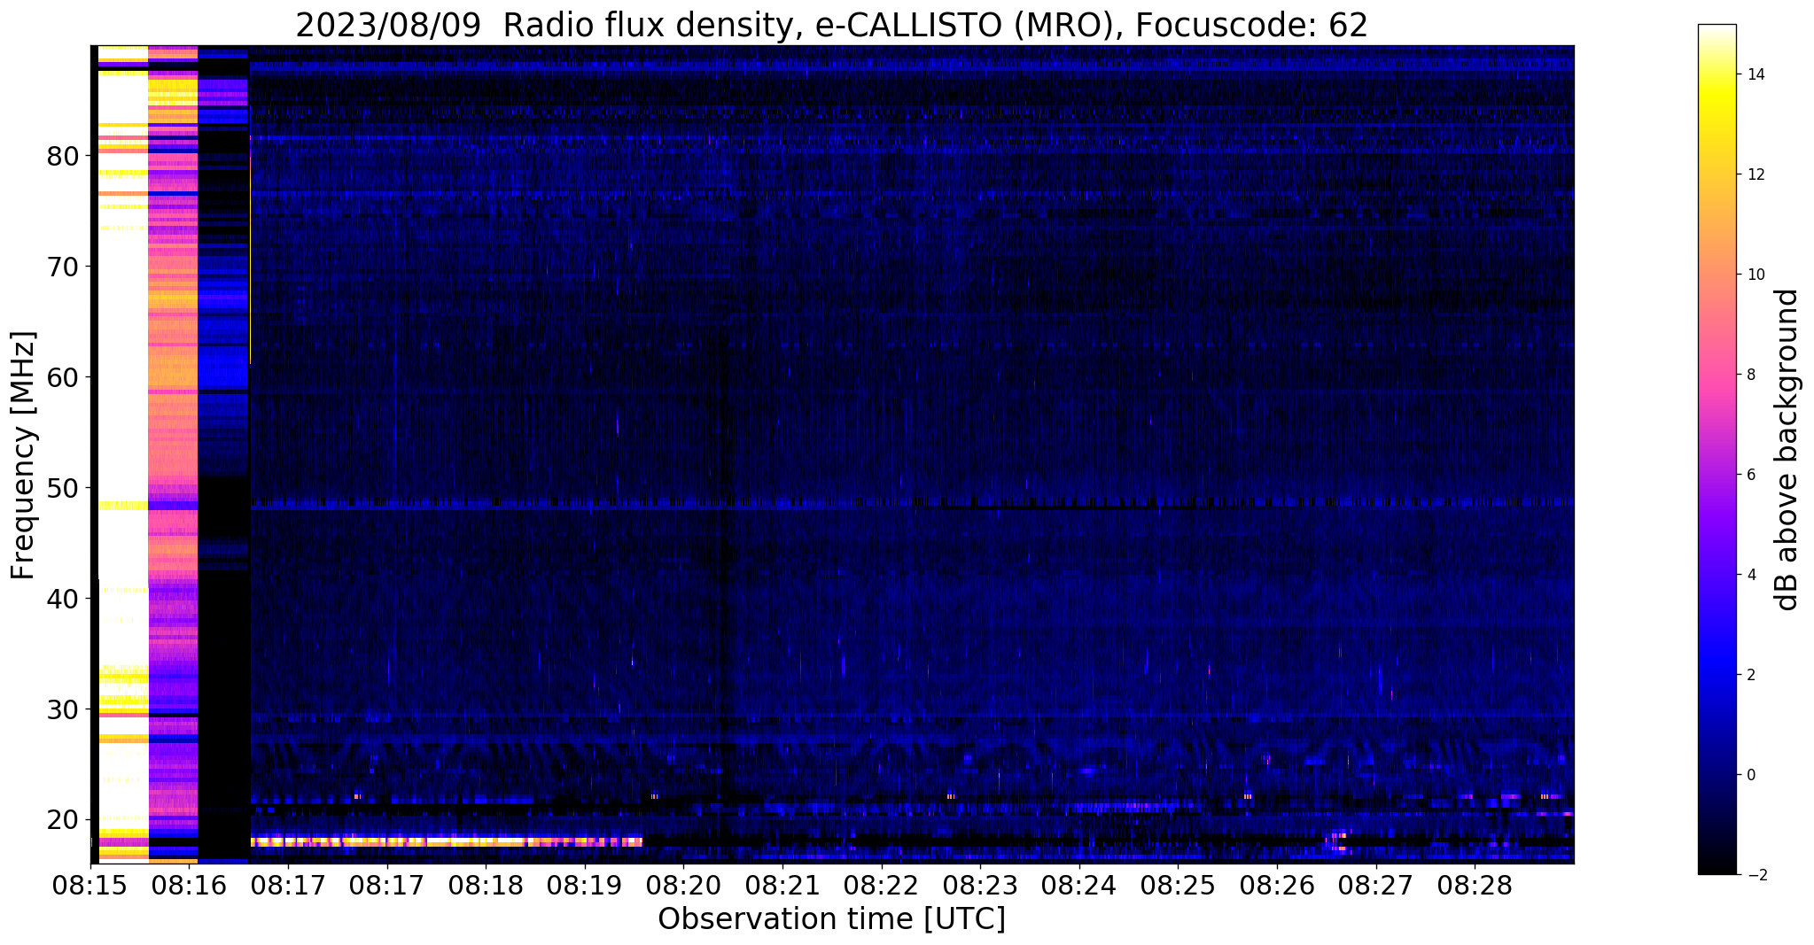Click the vertical colorbar gradient strip
Viewport: 1814px width, 945px height.
[x=1717, y=450]
